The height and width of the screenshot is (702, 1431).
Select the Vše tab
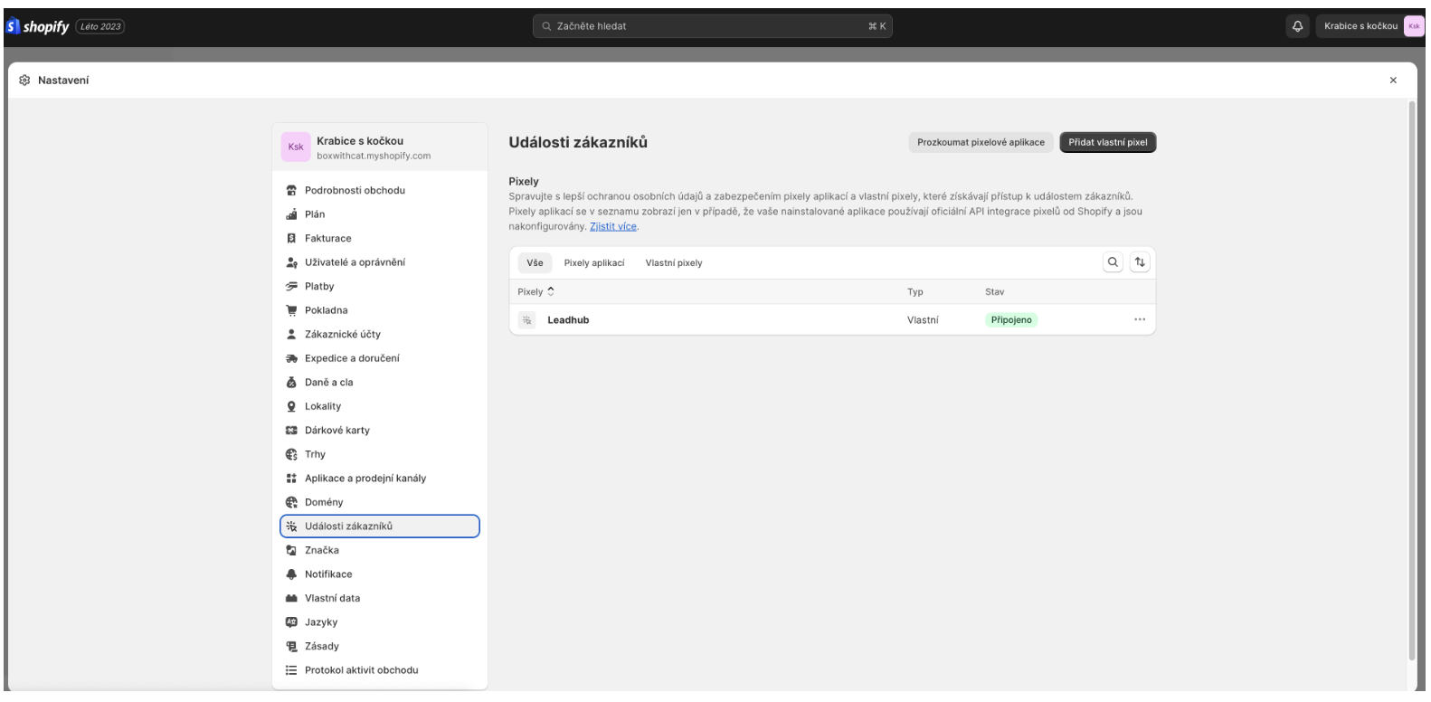535,262
